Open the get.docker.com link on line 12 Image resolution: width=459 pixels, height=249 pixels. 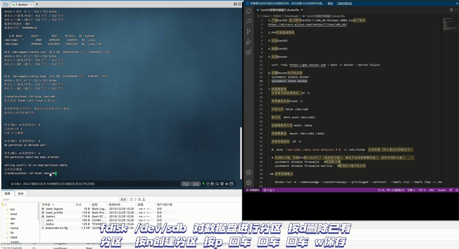click(308, 65)
